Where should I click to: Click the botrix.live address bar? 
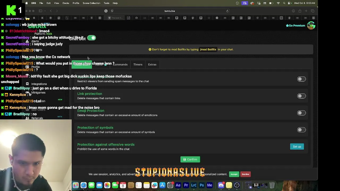pyautogui.click(x=169, y=11)
